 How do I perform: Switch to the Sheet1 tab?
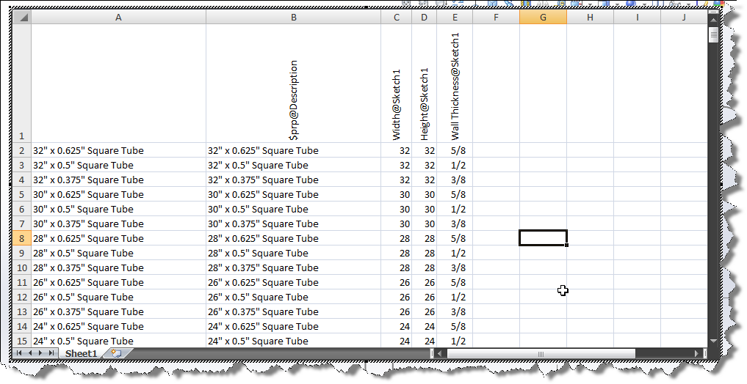pos(80,353)
